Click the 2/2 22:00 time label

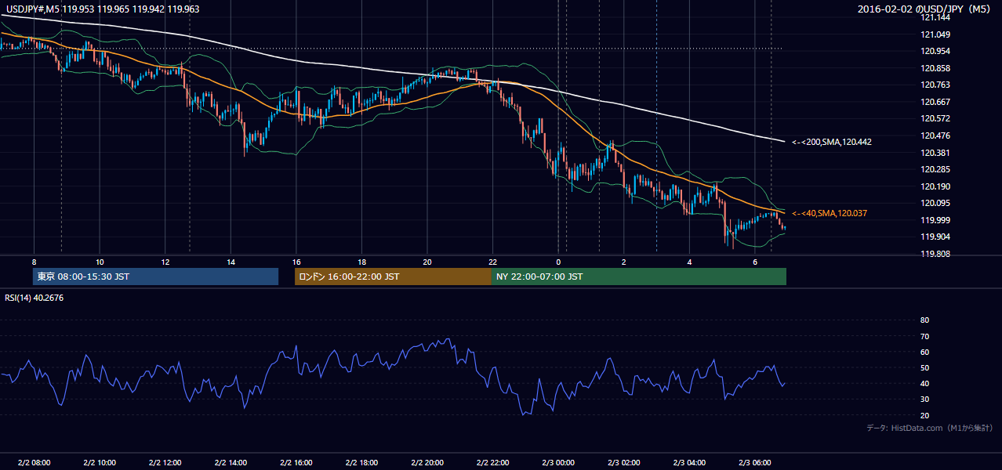click(x=492, y=463)
